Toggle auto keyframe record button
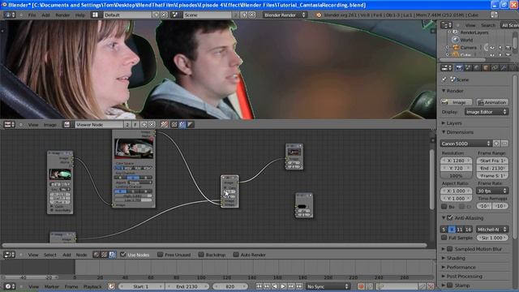Image resolution: width=519 pixels, height=292 pixels. [x=361, y=286]
